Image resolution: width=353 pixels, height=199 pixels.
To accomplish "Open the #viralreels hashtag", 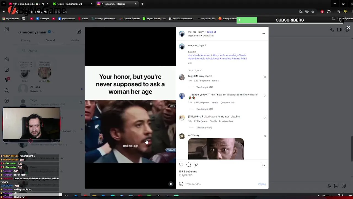I will pyautogui.click(x=194, y=55).
